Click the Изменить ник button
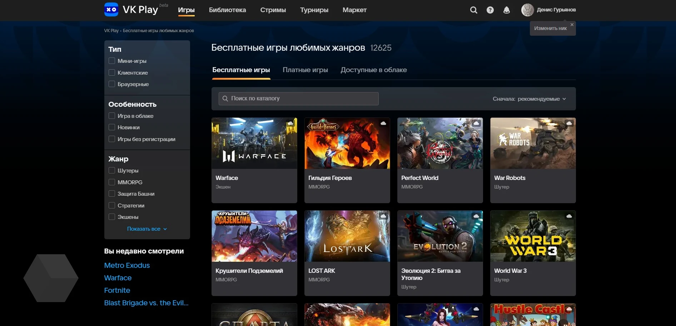 click(x=550, y=28)
